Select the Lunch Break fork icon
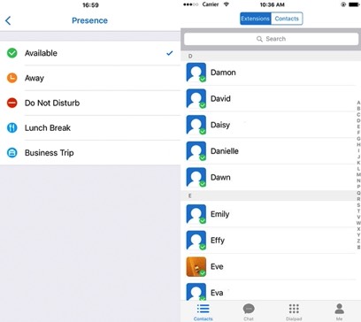361x322 pixels. (12, 127)
